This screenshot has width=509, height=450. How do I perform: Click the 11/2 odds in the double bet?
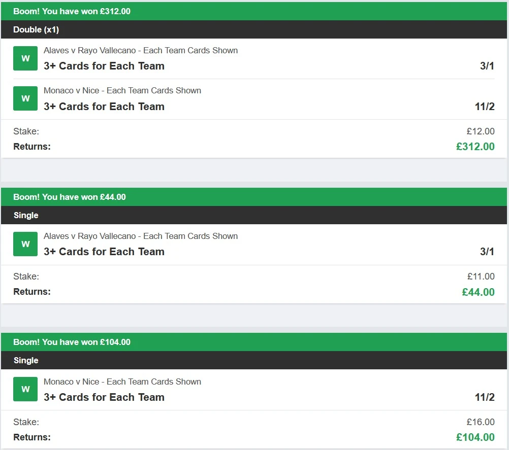coord(485,107)
